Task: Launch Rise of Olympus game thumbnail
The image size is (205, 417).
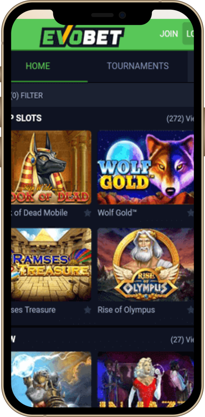Action: (146, 265)
